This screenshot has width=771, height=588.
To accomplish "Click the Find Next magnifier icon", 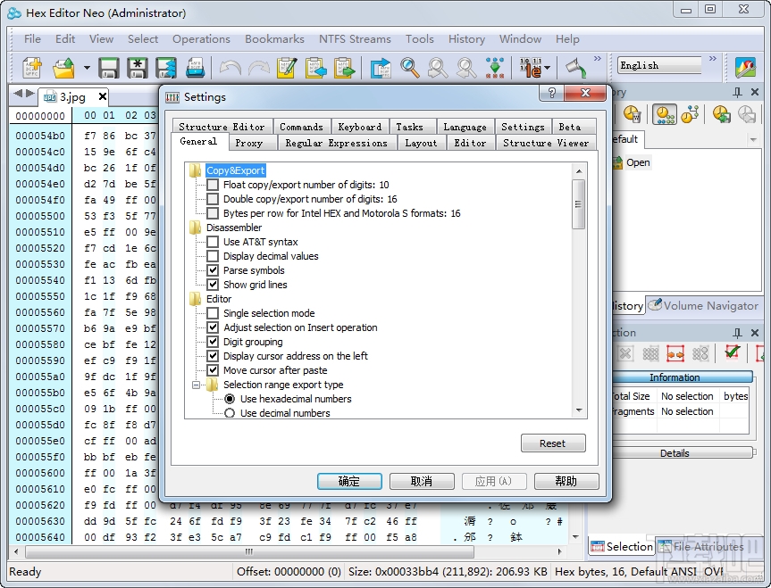I will point(438,67).
